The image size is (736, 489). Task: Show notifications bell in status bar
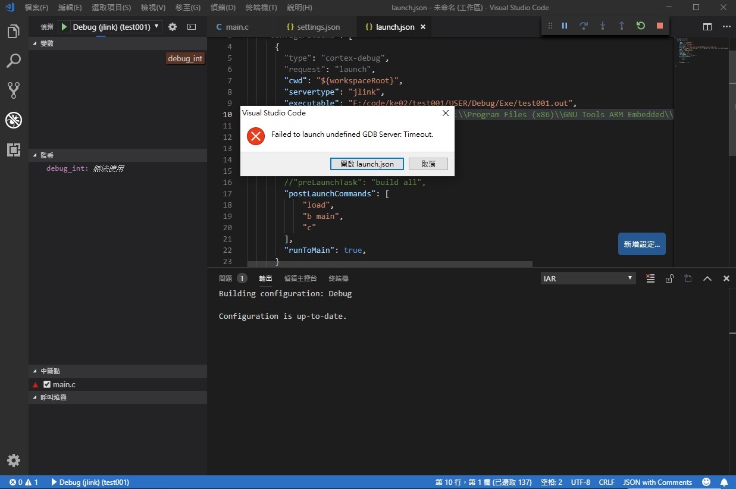point(724,482)
